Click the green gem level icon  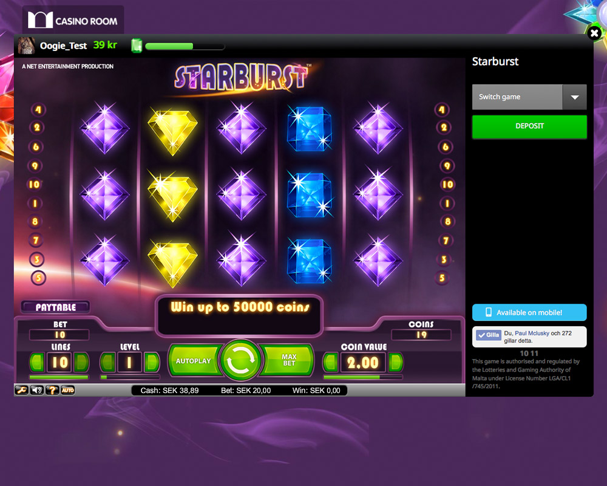[x=137, y=46]
